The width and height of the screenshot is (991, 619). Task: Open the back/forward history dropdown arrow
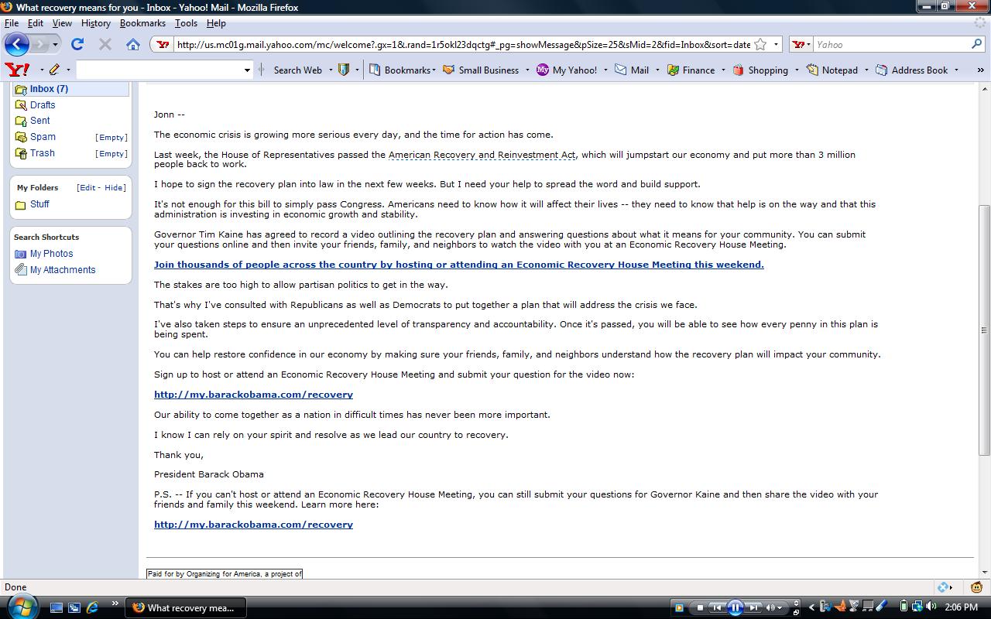[55, 44]
